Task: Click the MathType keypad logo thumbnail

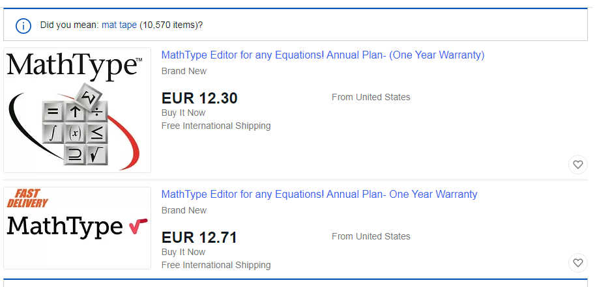Action: point(77,110)
